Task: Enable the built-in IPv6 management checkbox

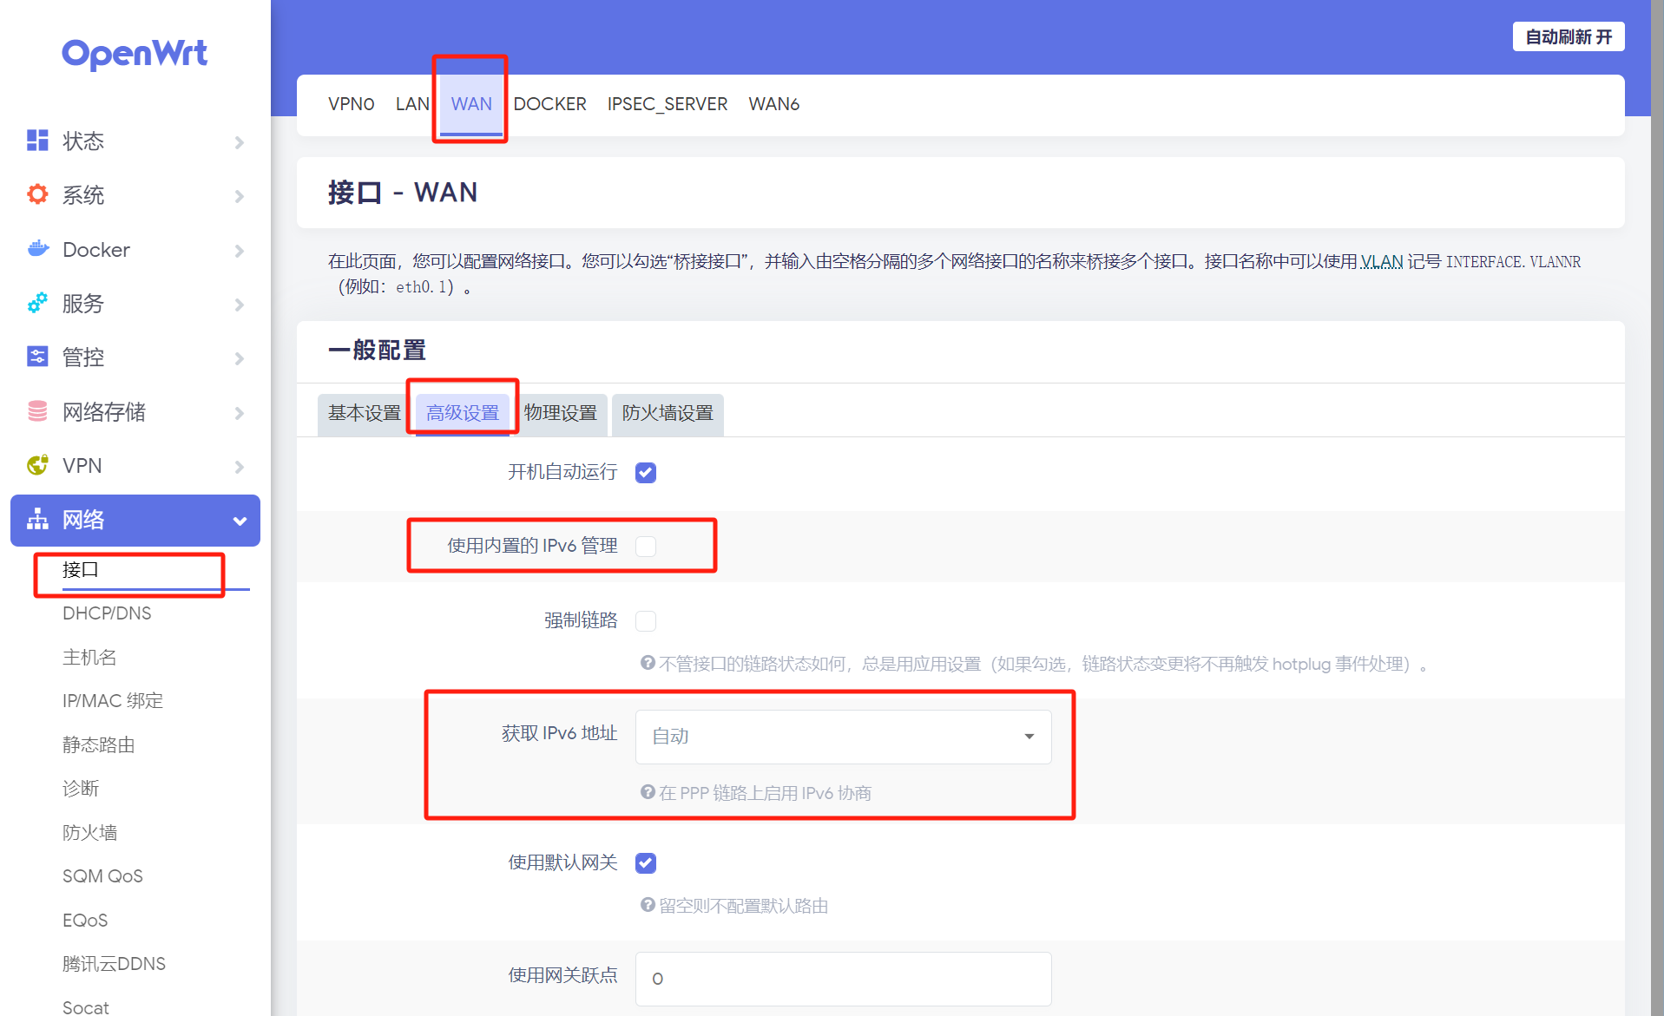Action: click(x=646, y=547)
